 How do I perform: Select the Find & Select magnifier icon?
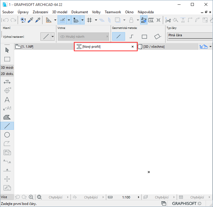coord(23,20)
